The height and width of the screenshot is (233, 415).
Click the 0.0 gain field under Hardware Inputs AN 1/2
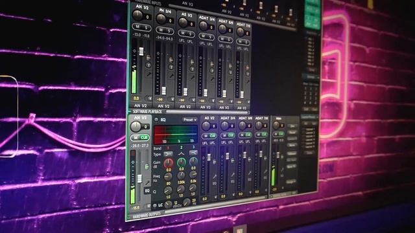click(x=136, y=98)
